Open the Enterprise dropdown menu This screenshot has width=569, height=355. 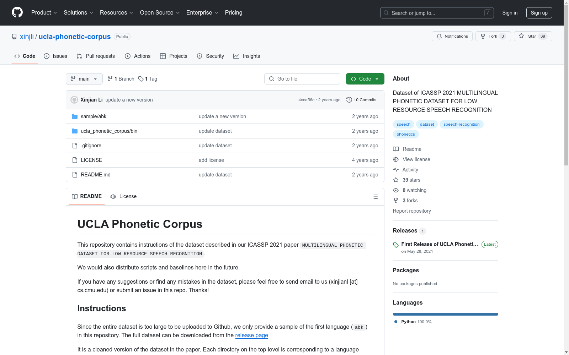tap(202, 13)
